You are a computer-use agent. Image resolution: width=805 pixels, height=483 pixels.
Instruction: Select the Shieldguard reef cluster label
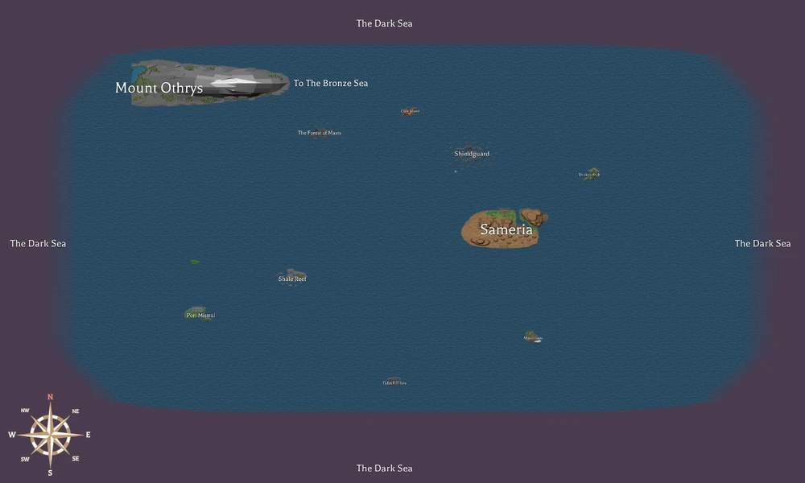click(x=471, y=153)
